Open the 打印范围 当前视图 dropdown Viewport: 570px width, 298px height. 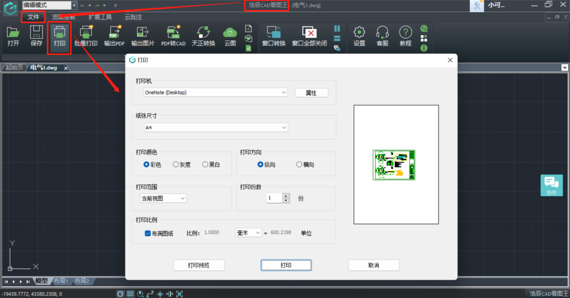pyautogui.click(x=163, y=198)
